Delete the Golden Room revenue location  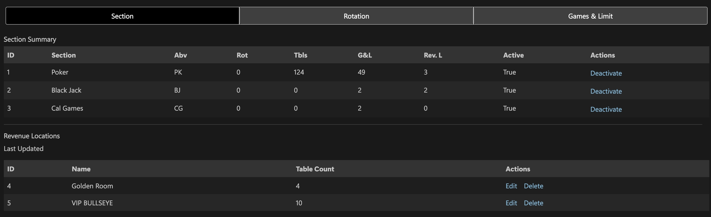tap(533, 186)
